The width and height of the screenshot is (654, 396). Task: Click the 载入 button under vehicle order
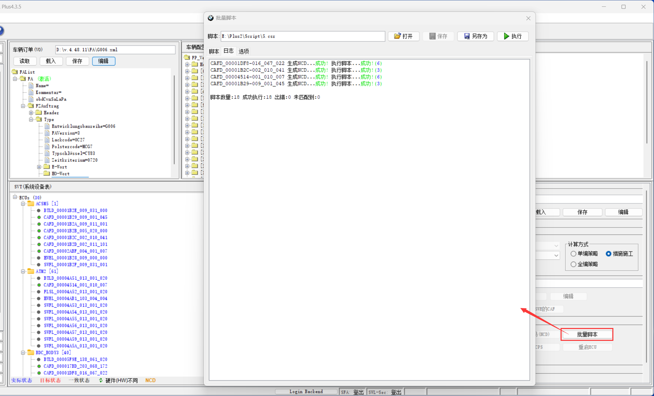51,61
